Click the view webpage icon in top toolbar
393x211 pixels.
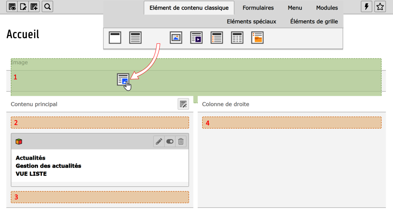coord(12,6)
